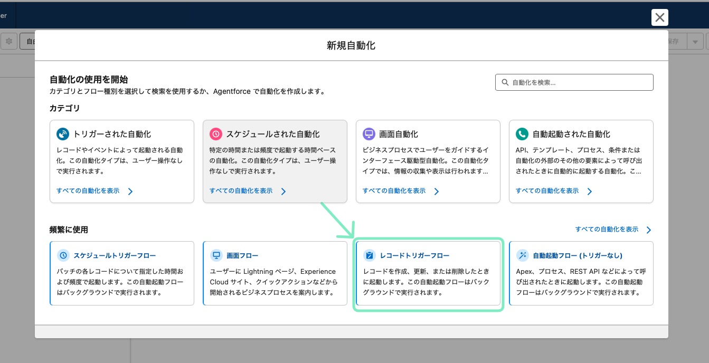The image size is (709, 363).
Task: Choose the レコードトリガーフロー title
Action: 414,255
